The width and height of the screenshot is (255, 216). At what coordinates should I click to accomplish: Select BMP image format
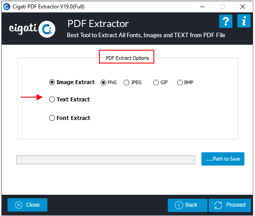coord(180,83)
